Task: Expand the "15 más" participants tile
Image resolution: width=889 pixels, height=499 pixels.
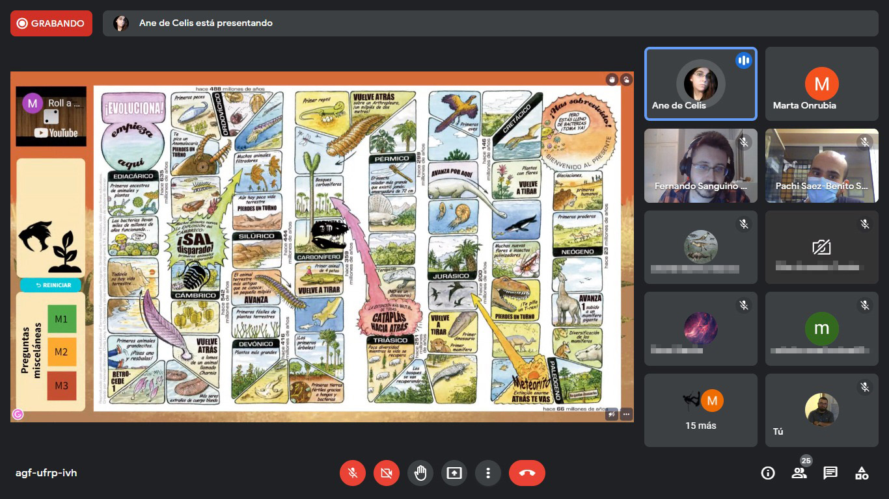Action: [701, 410]
